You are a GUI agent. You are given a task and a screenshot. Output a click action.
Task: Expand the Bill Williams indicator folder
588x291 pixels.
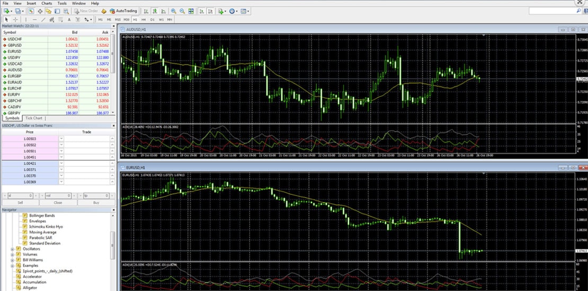(x=12, y=260)
